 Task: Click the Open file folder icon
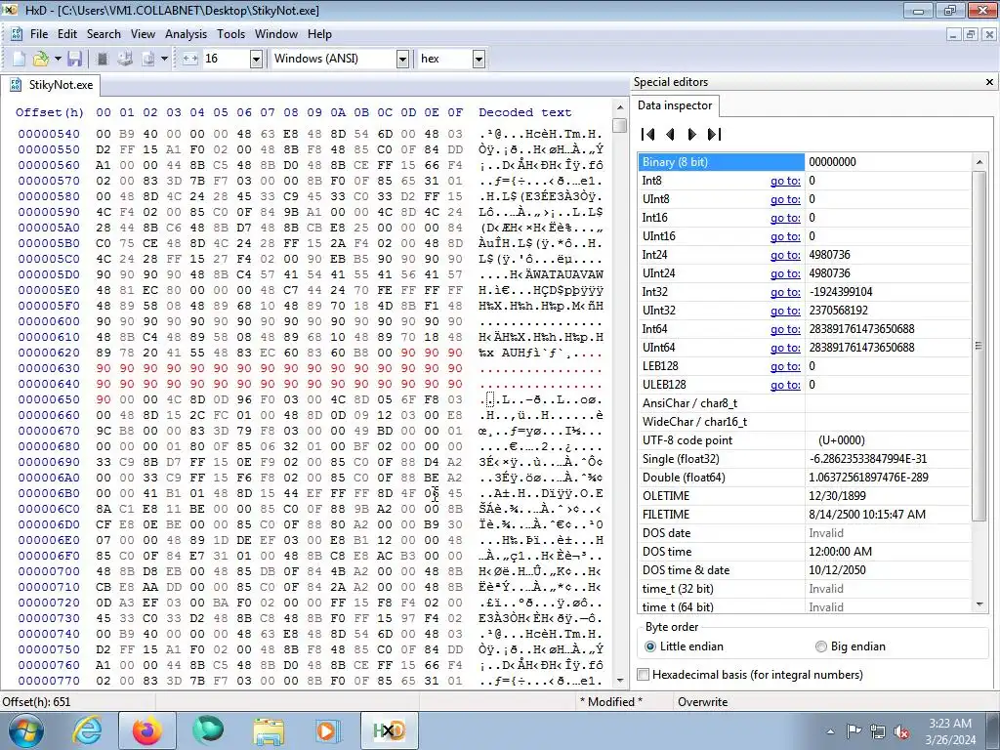pos(41,59)
